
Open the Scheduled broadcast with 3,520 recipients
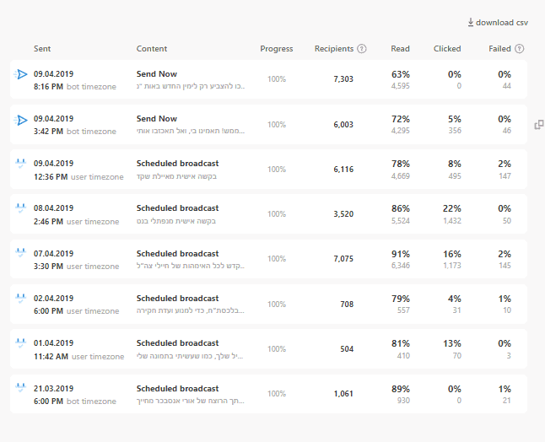pyautogui.click(x=177, y=208)
